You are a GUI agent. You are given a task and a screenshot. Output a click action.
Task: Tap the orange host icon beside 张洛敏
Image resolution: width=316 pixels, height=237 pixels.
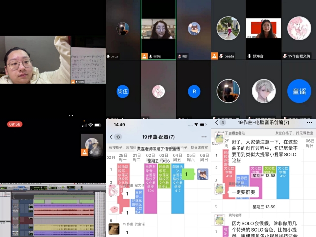tap(144, 56)
